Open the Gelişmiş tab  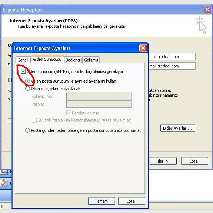pyautogui.click(x=91, y=60)
